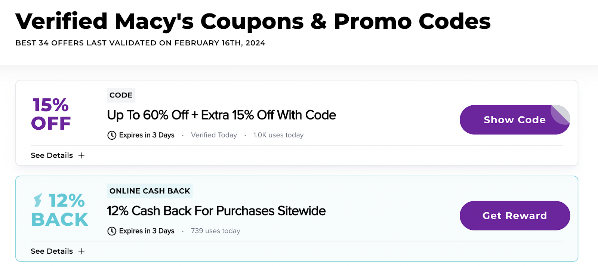Click the 1.0K uses today counter
Viewport: 598px width, 266px height.
(278, 135)
